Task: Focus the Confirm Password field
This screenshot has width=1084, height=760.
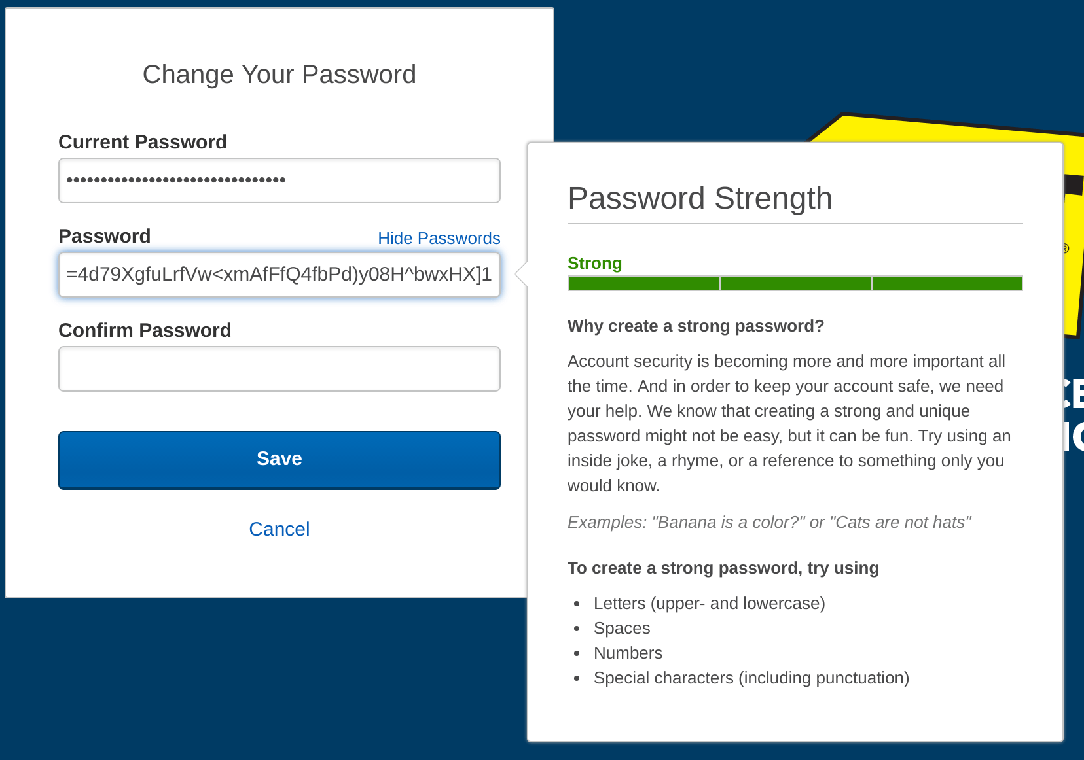Action: (x=280, y=369)
